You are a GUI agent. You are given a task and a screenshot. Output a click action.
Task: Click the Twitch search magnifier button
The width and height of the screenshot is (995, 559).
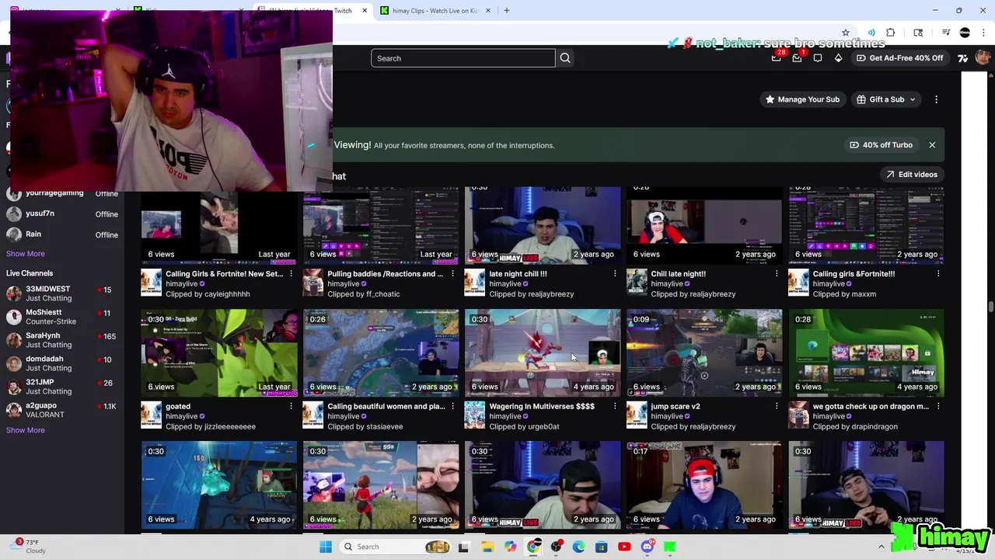click(x=565, y=58)
